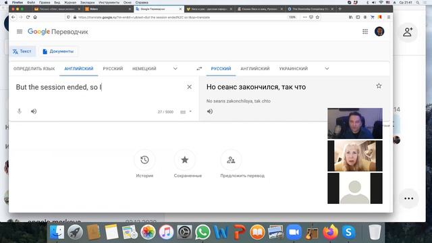Open Spotlight search in menu bar
The width and height of the screenshot is (432, 243).
(x=417, y=2)
